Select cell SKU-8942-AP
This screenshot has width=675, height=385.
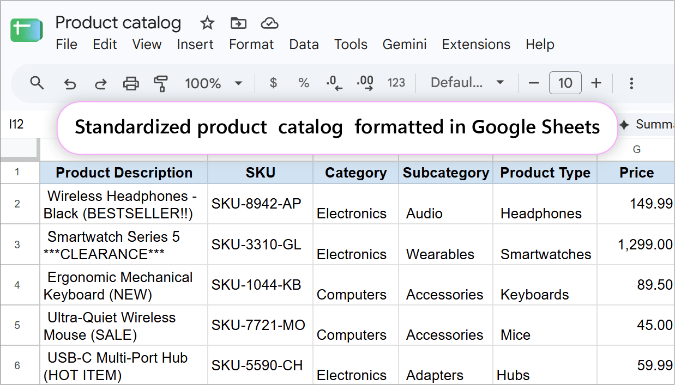(x=261, y=204)
